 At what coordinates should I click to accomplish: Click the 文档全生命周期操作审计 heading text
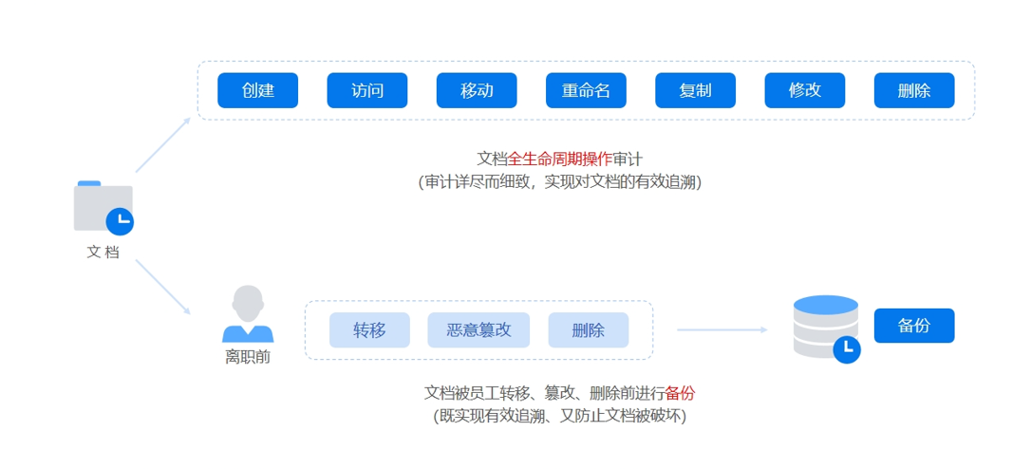click(x=559, y=159)
